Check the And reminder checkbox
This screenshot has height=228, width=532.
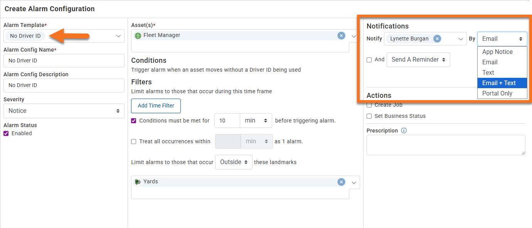tap(369, 60)
